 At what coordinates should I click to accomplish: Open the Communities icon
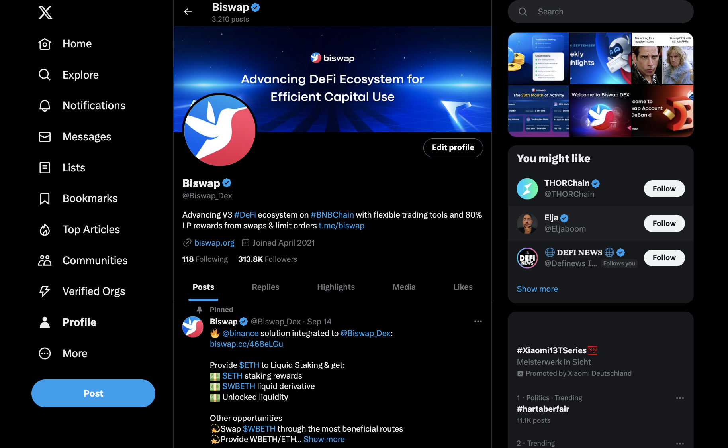tap(44, 260)
